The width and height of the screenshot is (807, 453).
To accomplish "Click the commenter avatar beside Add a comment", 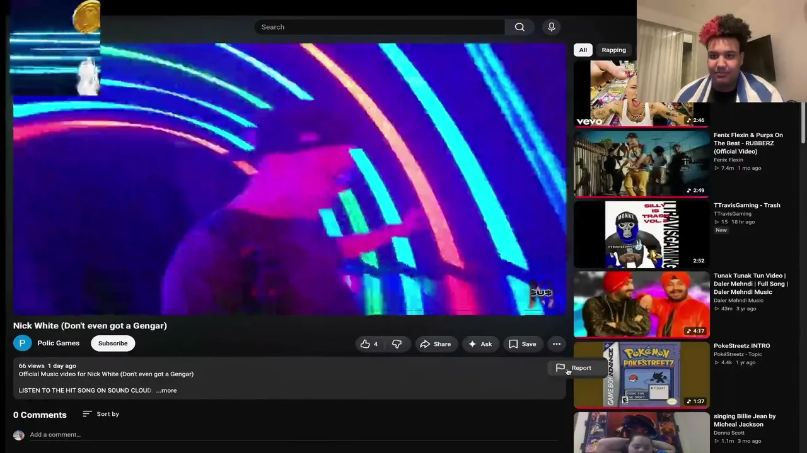I will [x=19, y=435].
